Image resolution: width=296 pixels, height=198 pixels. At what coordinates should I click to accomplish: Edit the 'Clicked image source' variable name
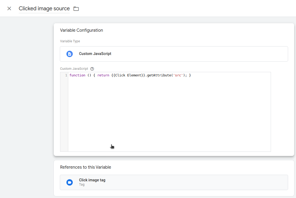(x=44, y=8)
